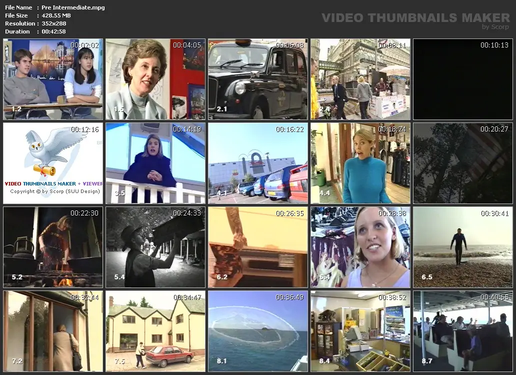Select the ferry deck thumbnail at 00:40:55

point(463,331)
